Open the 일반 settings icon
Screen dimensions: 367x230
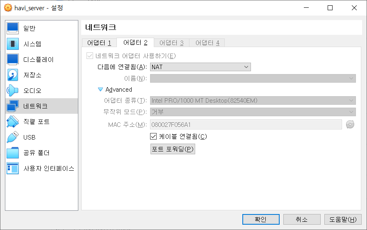click(x=13, y=28)
